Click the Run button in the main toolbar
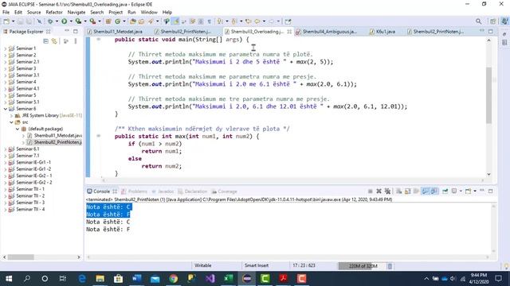Image resolution: width=510 pixels, height=286 pixels. [64, 21]
